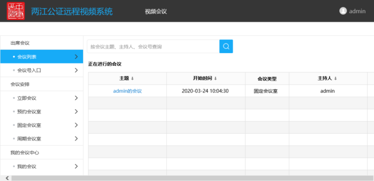This screenshot has width=374, height=181.
Task: Select 预约会议室 in the sidebar
Action: [42, 111]
